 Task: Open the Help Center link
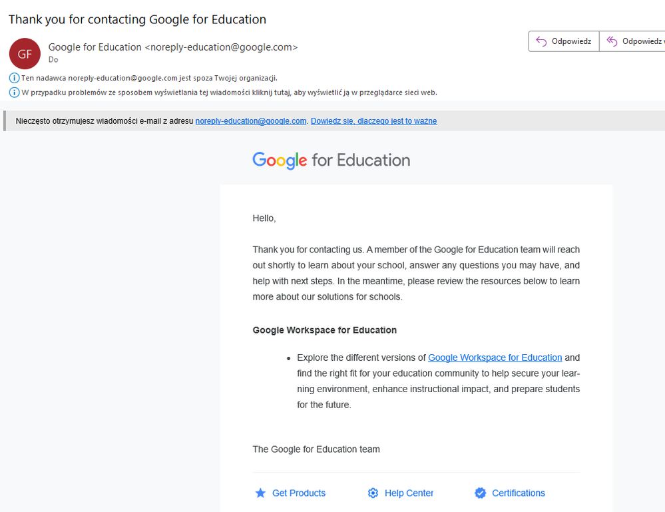tap(409, 493)
